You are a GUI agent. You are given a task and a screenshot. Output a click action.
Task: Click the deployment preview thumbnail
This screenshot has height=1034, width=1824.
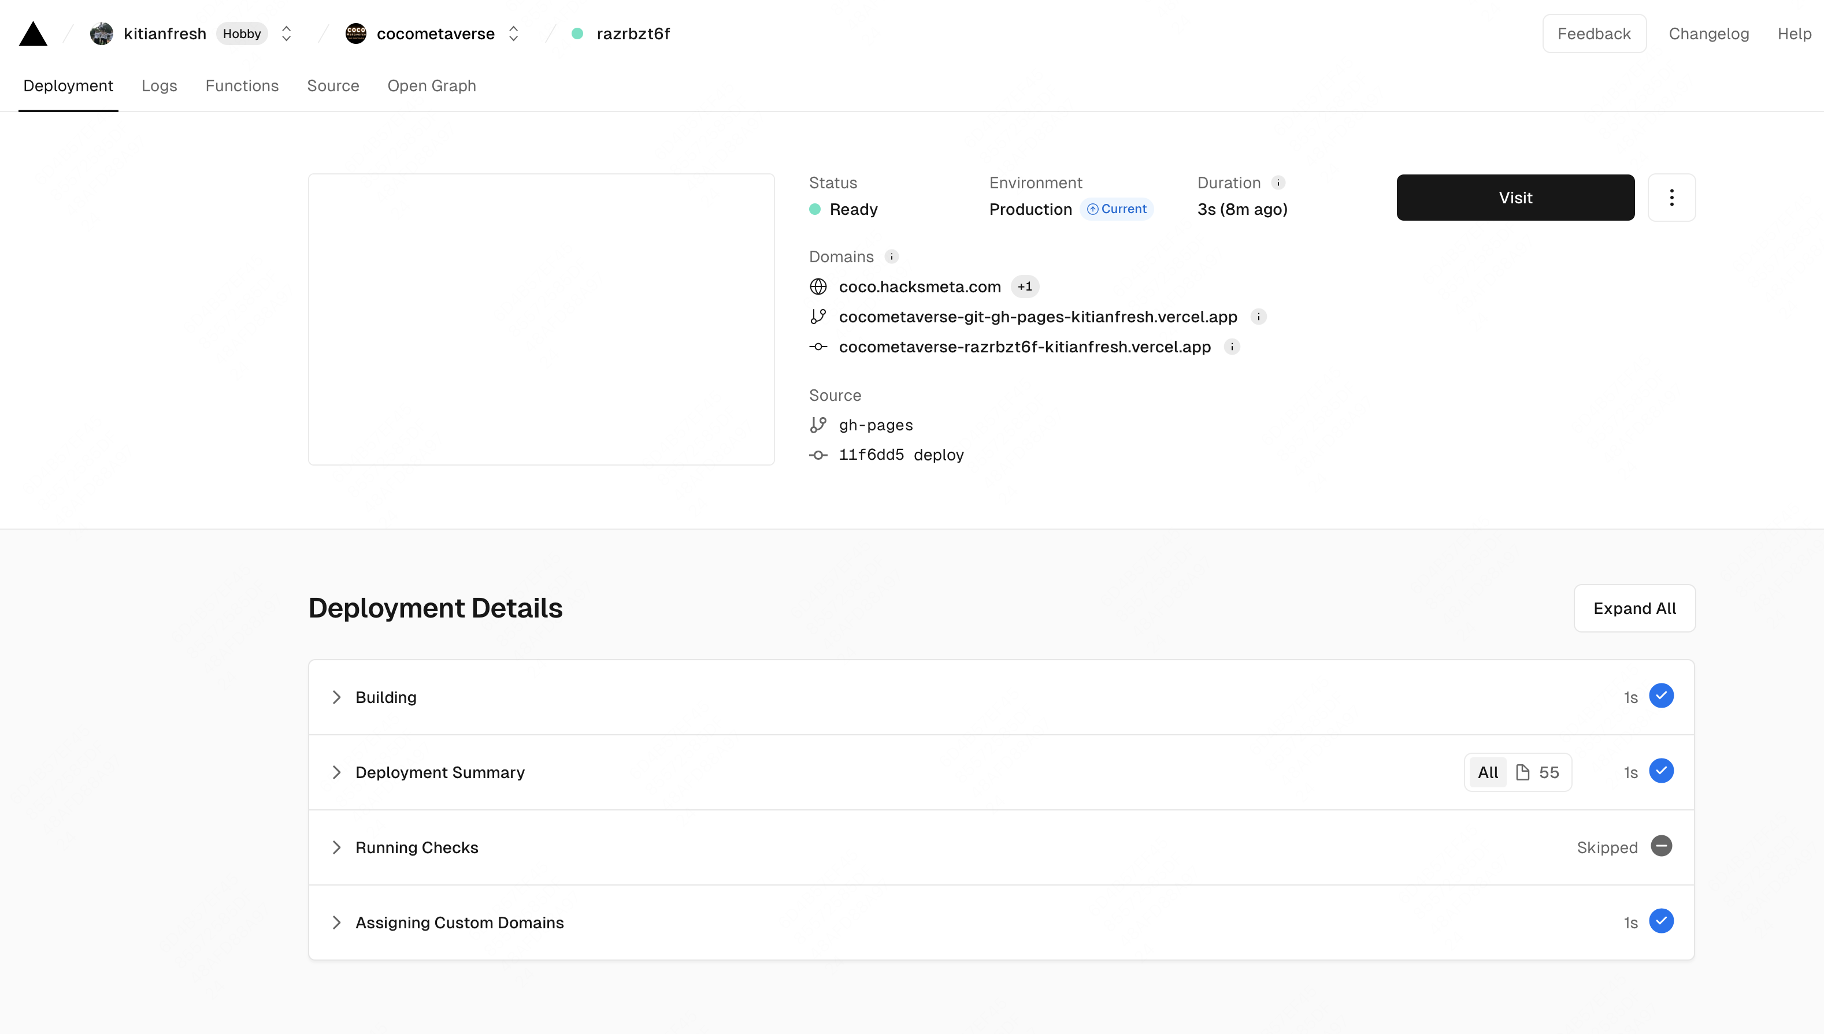(542, 319)
